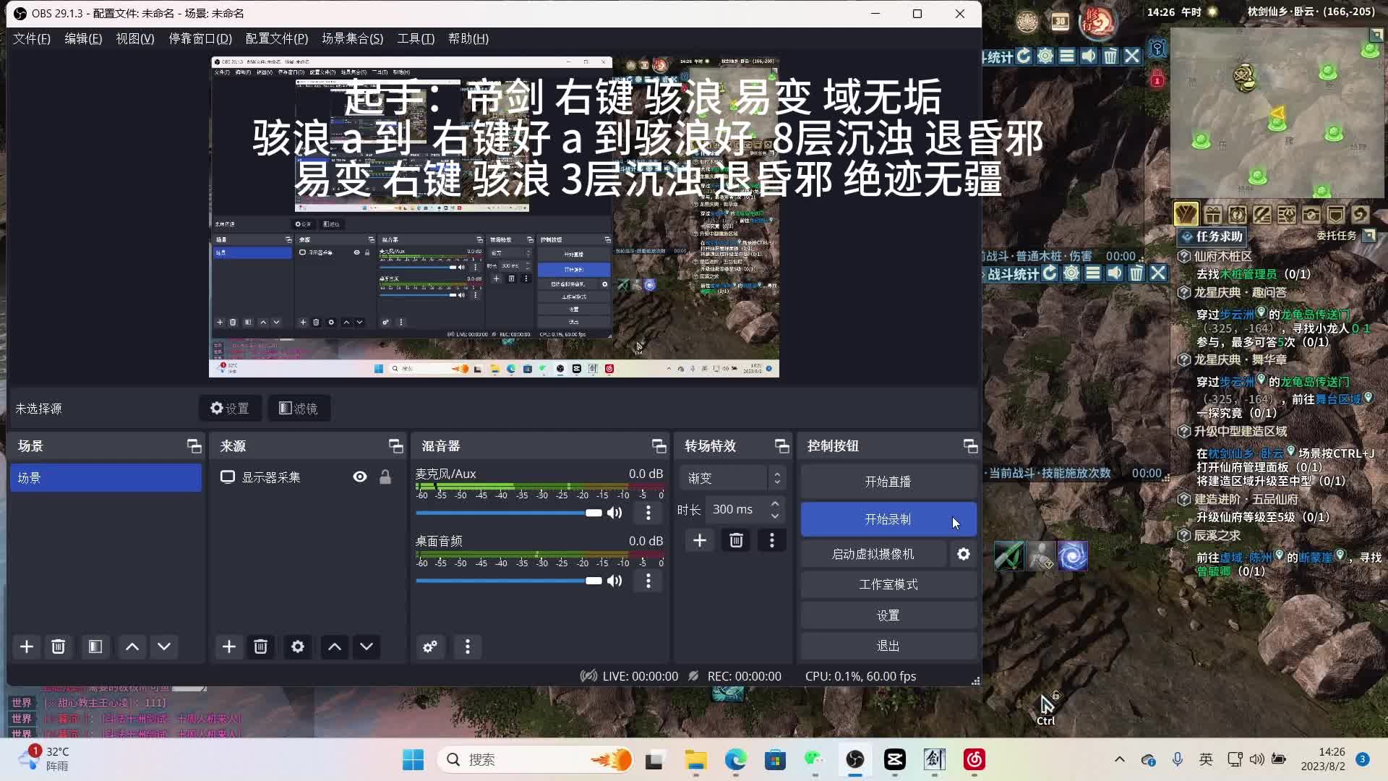Open advanced audio properties gears icon
The width and height of the screenshot is (1388, 781).
pyautogui.click(x=430, y=646)
